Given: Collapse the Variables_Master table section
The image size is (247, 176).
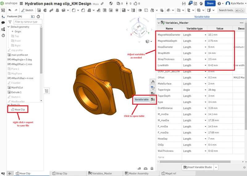Looking at the screenshot, I should [159, 23].
